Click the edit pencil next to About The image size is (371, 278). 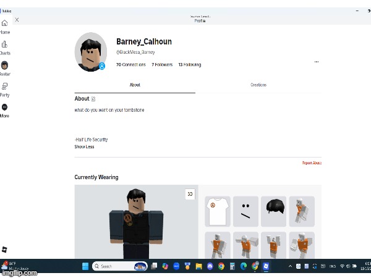tap(93, 99)
